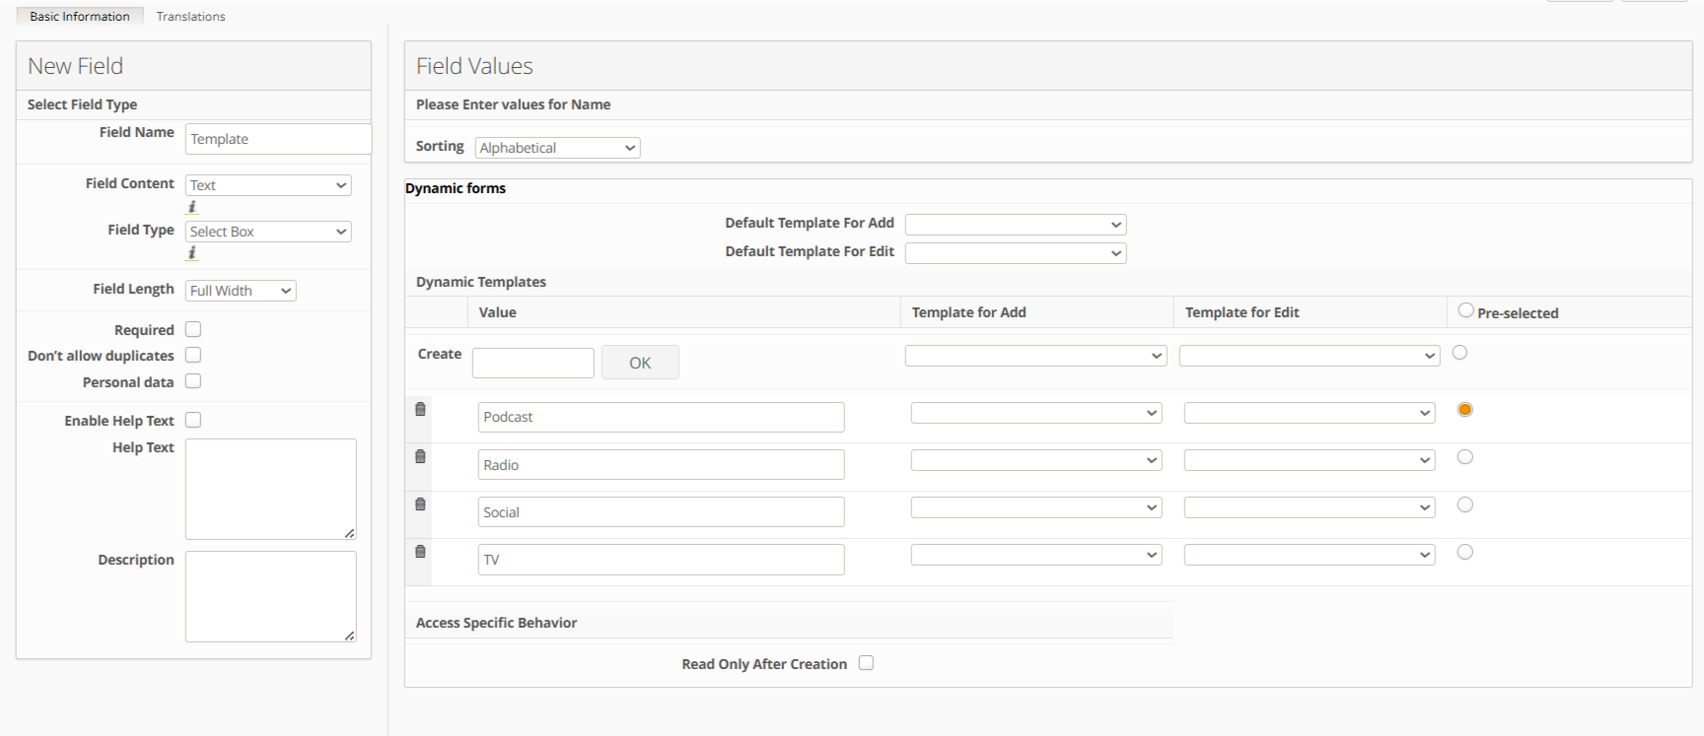Select Social as pre-selected value
The width and height of the screenshot is (1704, 736).
(x=1465, y=504)
